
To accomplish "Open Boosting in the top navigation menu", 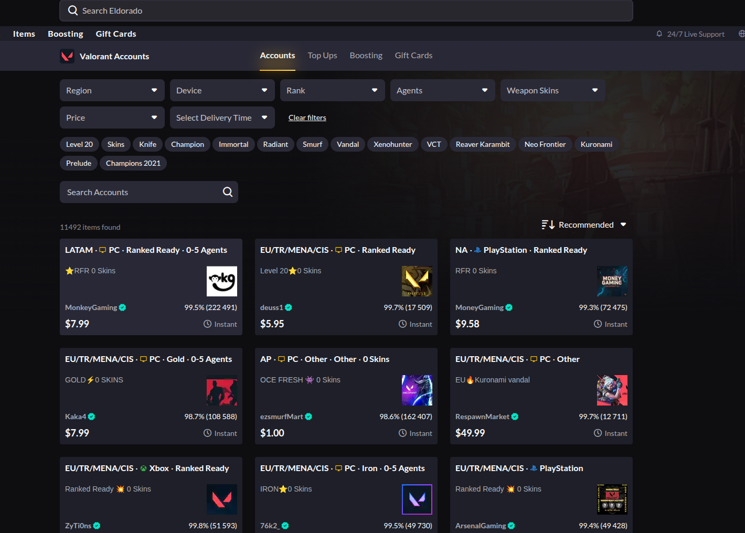I will (66, 34).
